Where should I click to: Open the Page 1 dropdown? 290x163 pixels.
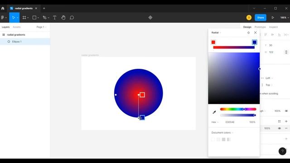(x=41, y=27)
